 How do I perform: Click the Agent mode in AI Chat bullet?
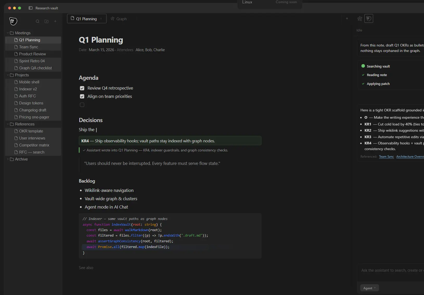tap(106, 207)
